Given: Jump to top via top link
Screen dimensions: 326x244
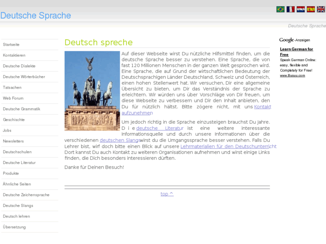Looking at the screenshot, I should pyautogui.click(x=167, y=194).
